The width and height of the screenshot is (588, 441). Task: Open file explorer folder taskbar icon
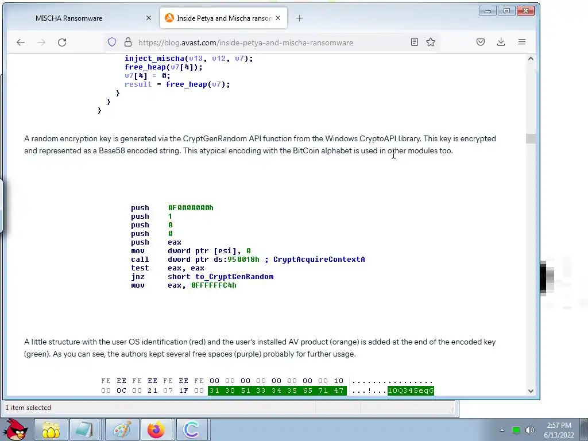[x=51, y=430]
